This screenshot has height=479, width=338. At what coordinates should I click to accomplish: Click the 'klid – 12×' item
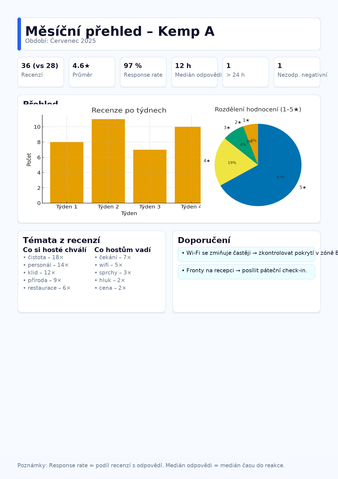point(39,273)
